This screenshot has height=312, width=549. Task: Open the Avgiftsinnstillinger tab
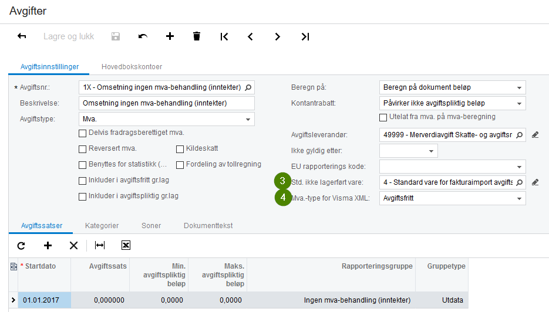49,66
